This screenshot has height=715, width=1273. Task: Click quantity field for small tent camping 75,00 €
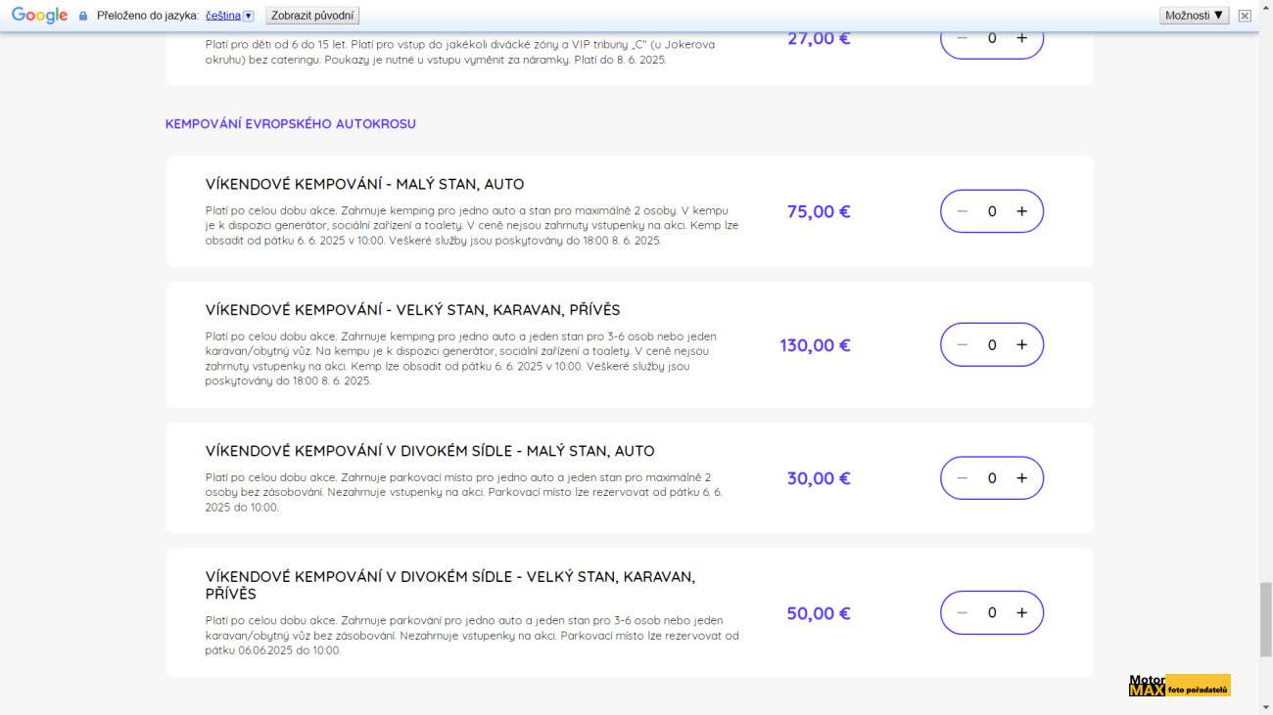coord(992,211)
